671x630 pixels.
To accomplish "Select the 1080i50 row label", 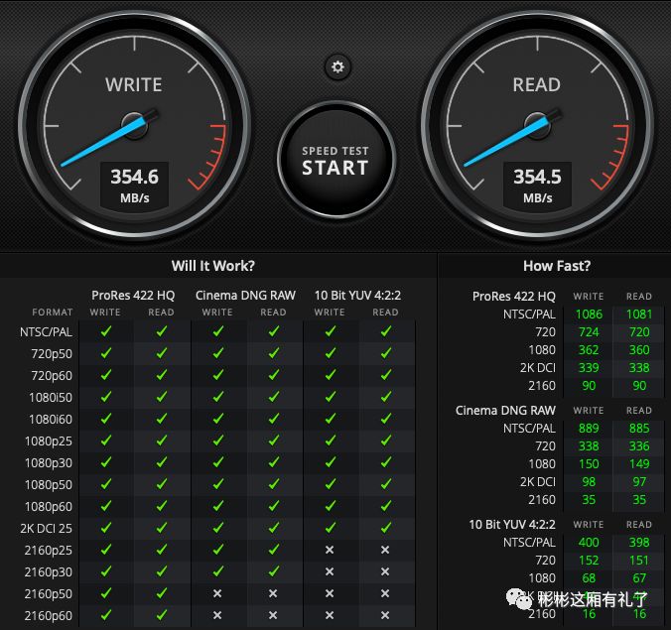I will pos(51,397).
